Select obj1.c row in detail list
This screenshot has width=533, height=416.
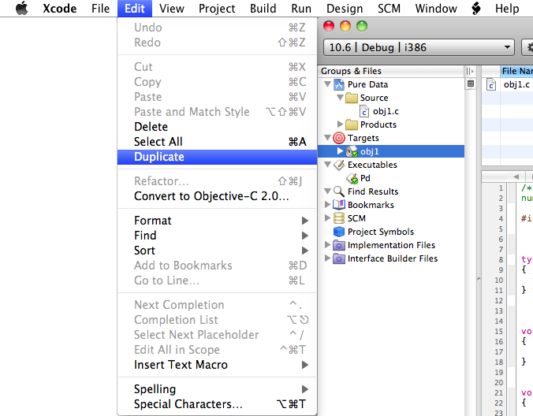508,84
